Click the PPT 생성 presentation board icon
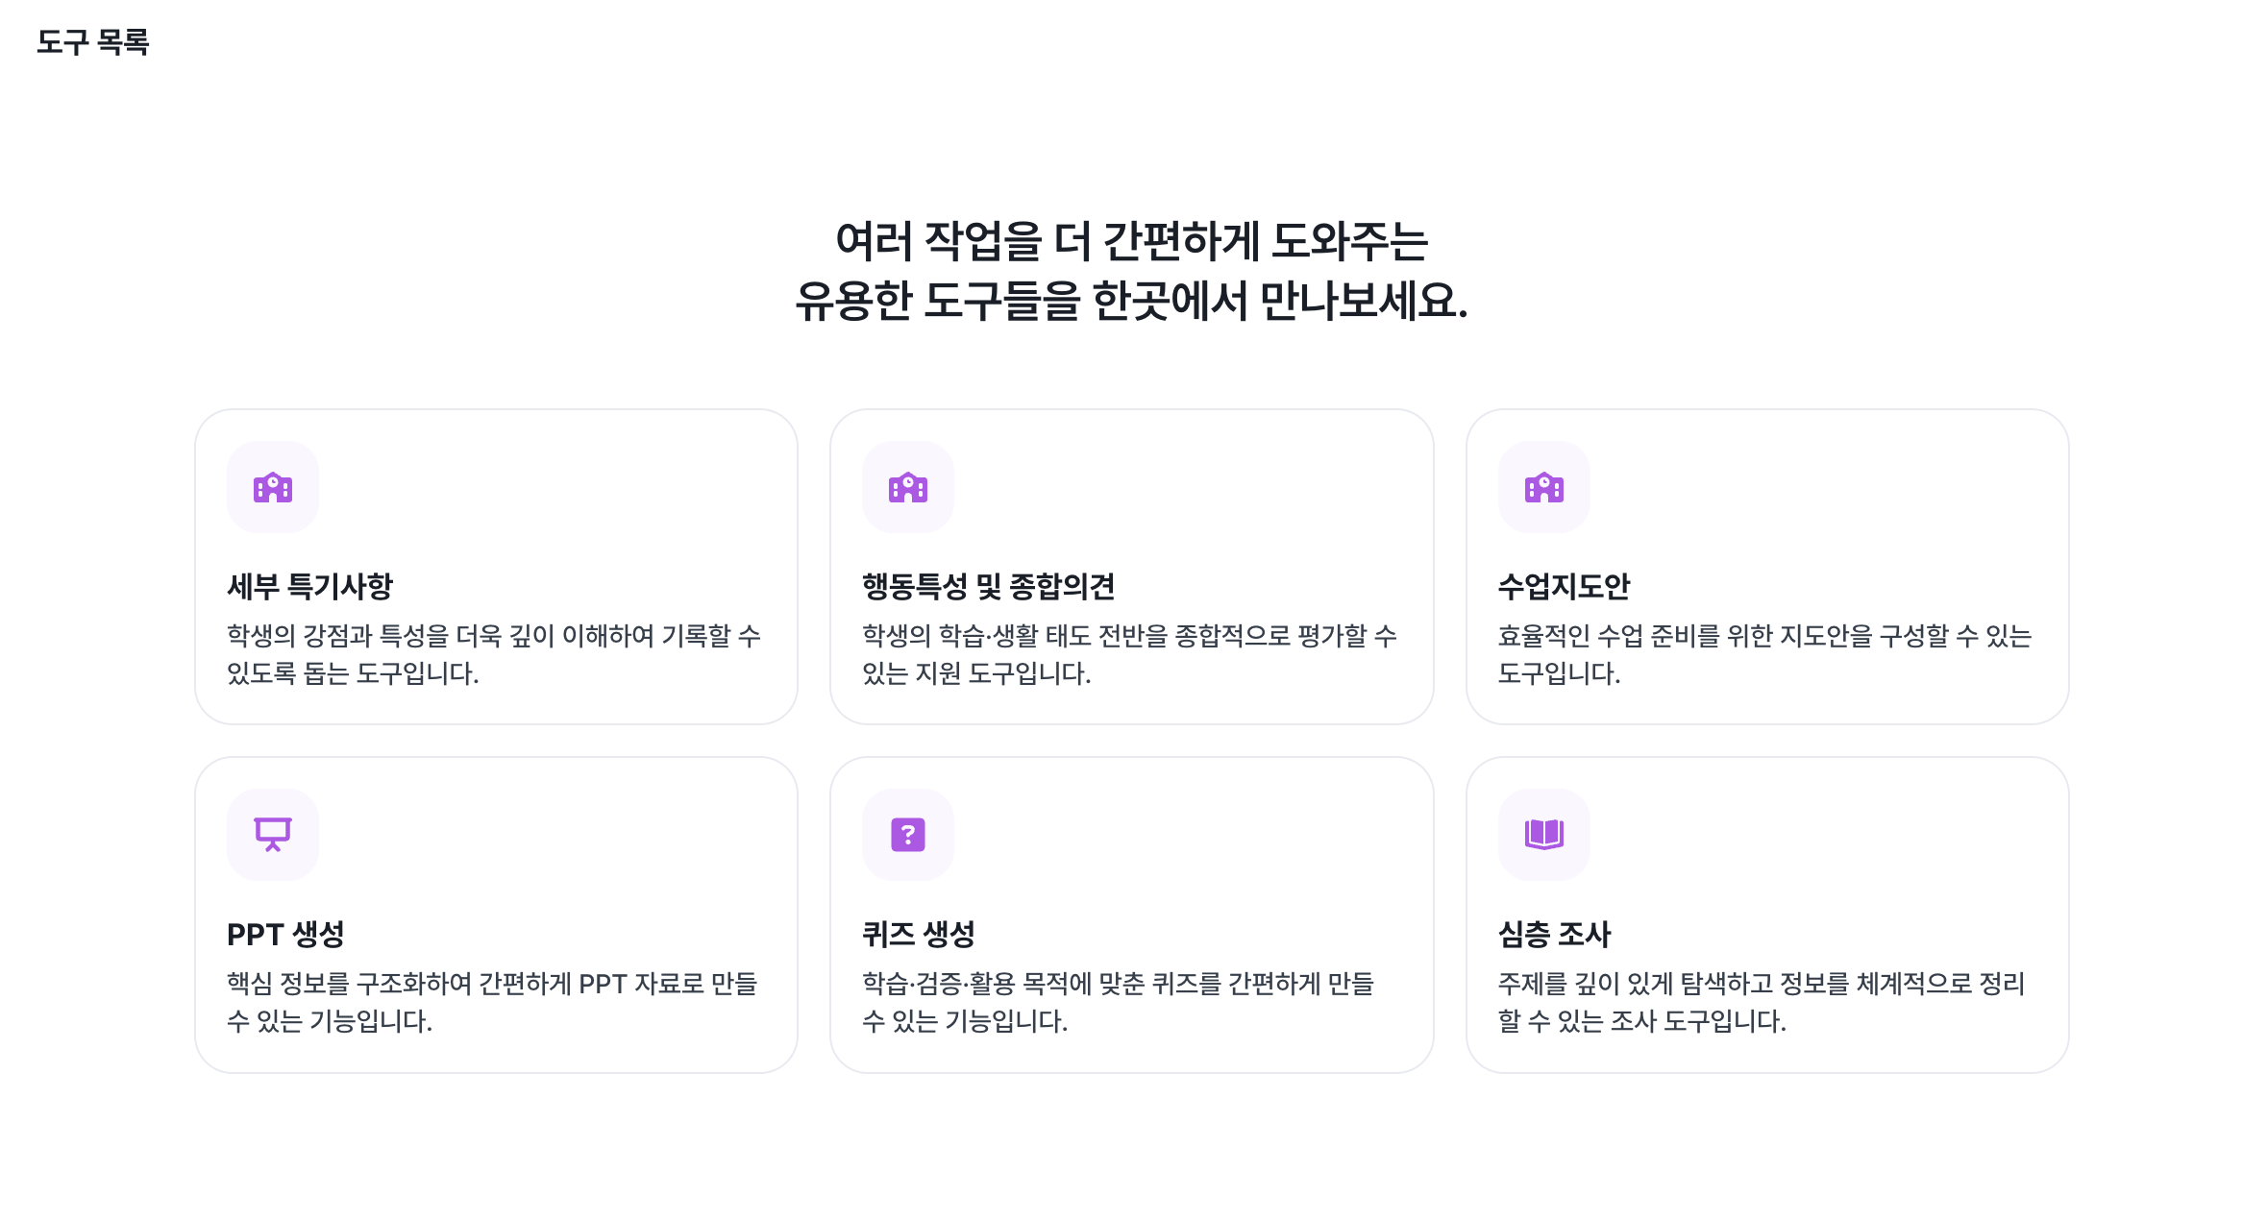This screenshot has width=2243, height=1220. [272, 835]
